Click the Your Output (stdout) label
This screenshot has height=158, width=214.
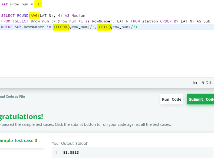point(70,143)
